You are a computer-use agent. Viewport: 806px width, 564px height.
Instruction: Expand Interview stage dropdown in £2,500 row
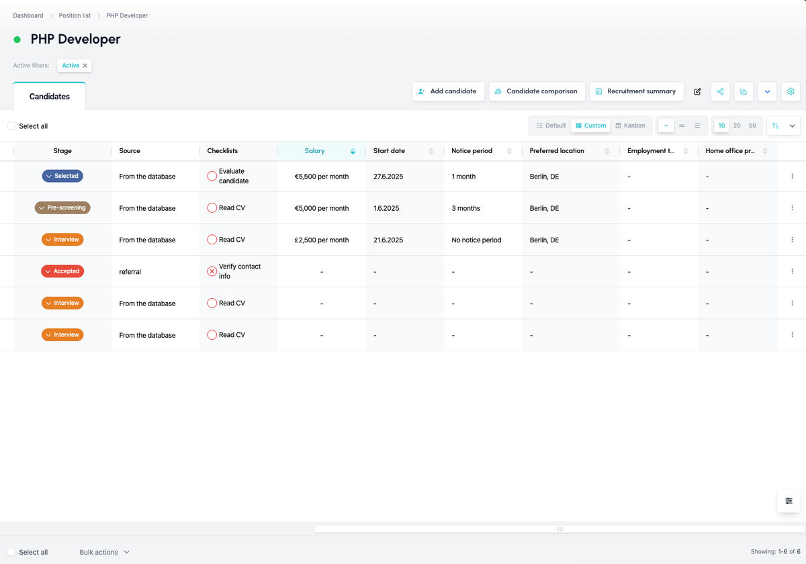(x=62, y=240)
